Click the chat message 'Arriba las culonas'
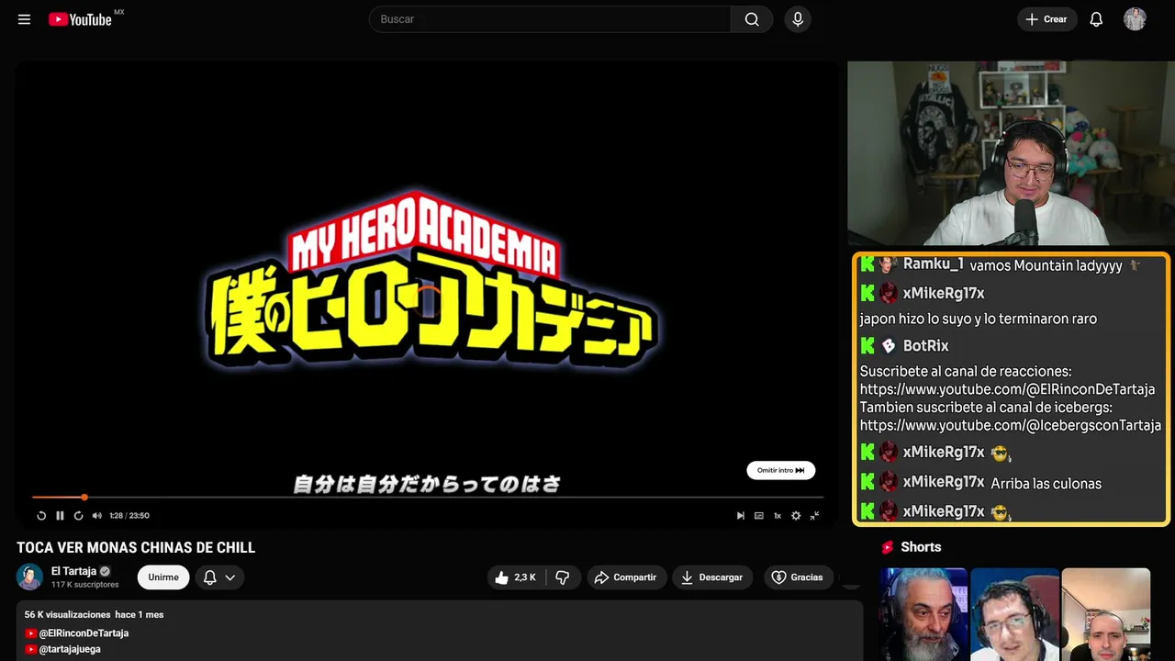 coord(1046,484)
